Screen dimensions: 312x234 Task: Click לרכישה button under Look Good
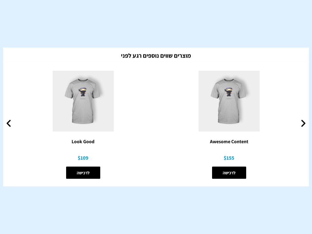point(83,173)
